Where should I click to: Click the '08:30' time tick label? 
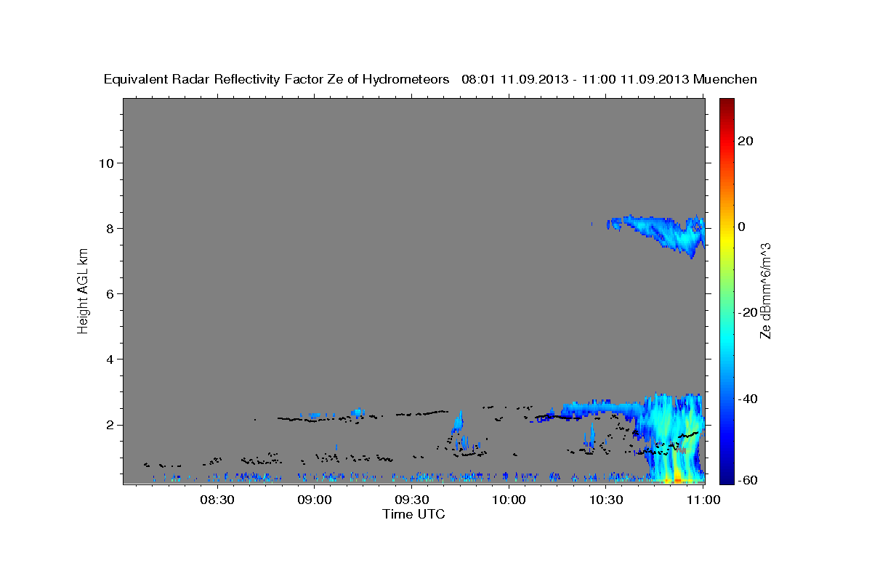click(217, 500)
